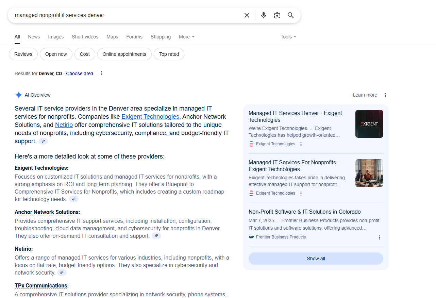The height and width of the screenshot is (298, 436).
Task: Apply the Top rated filter chip
Action: pyautogui.click(x=169, y=54)
